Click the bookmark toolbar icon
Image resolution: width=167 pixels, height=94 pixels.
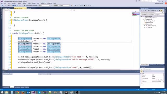[x=85, y=5]
